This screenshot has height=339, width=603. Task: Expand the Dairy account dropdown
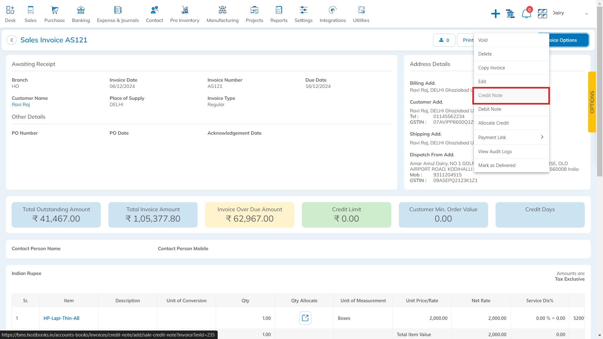tap(586, 13)
